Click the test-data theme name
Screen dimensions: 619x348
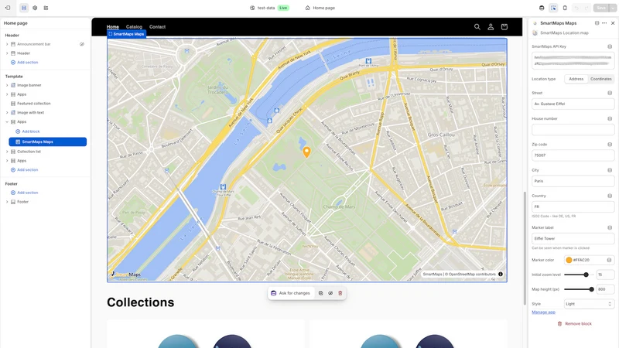coord(266,8)
